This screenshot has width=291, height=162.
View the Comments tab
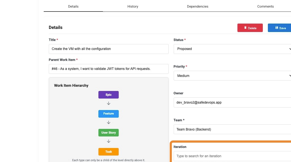tap(265, 6)
